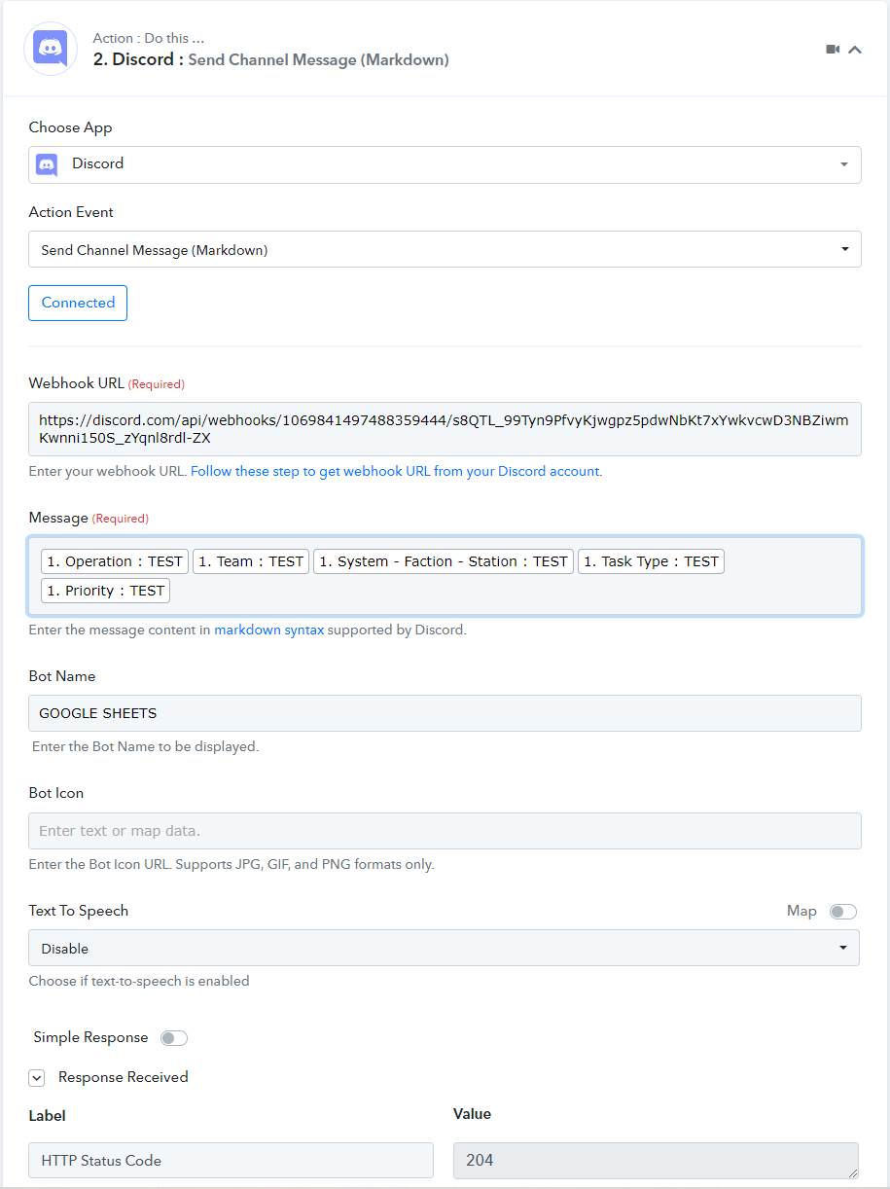
Task: Collapse the Response Received section
Action: pos(36,1078)
